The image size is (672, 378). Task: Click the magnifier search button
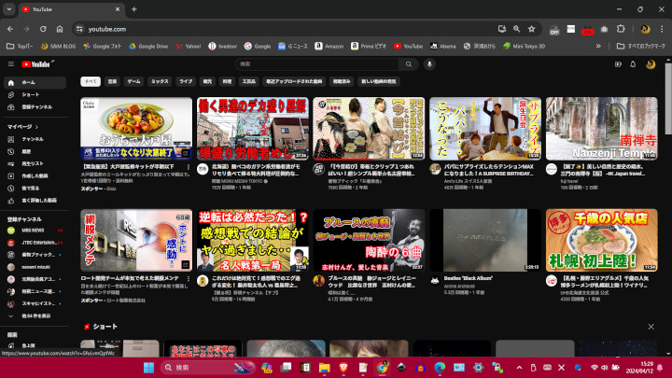pyautogui.click(x=409, y=64)
